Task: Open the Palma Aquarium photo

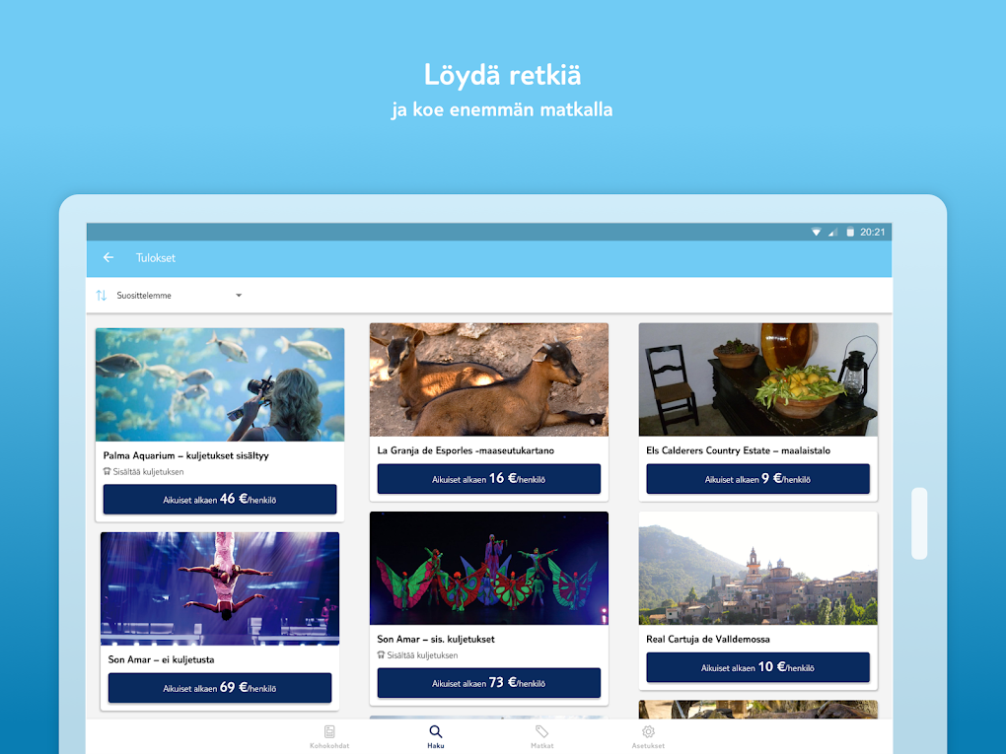Action: (219, 384)
